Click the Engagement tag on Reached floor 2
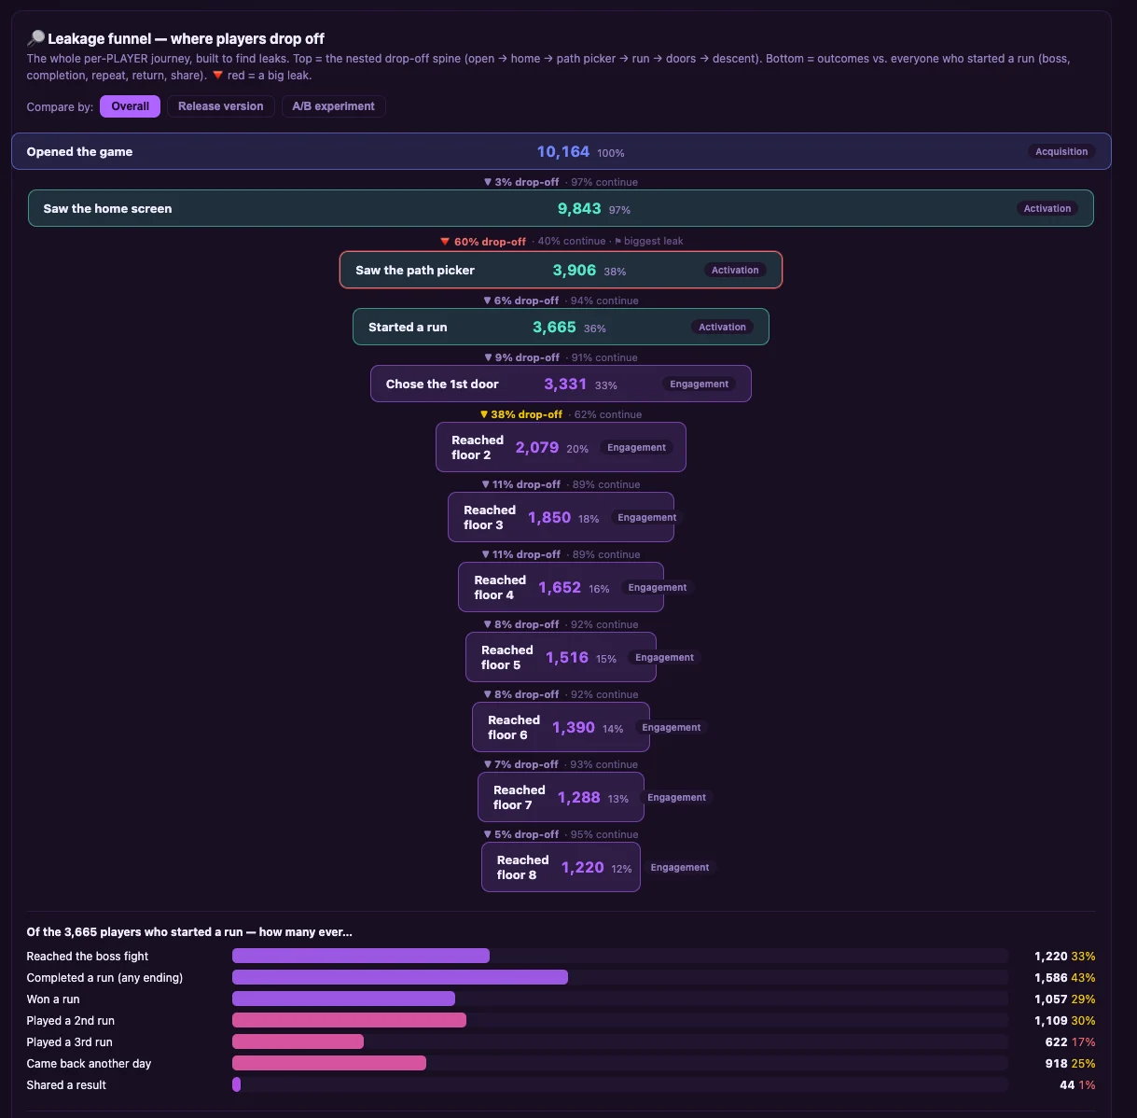The image size is (1137, 1118). point(636,447)
